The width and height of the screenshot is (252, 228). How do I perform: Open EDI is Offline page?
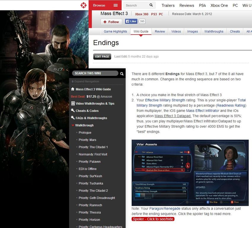pos(87,169)
